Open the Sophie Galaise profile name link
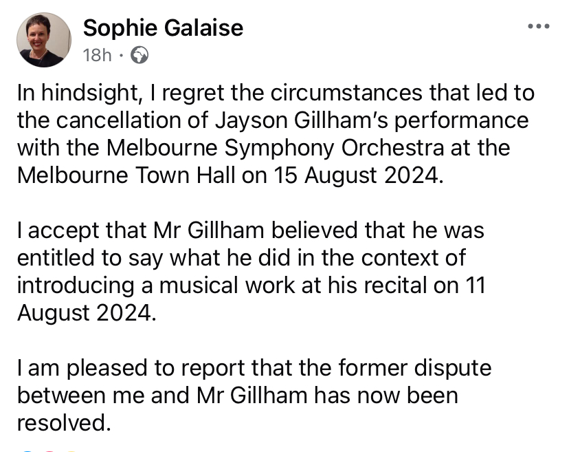 tap(163, 28)
